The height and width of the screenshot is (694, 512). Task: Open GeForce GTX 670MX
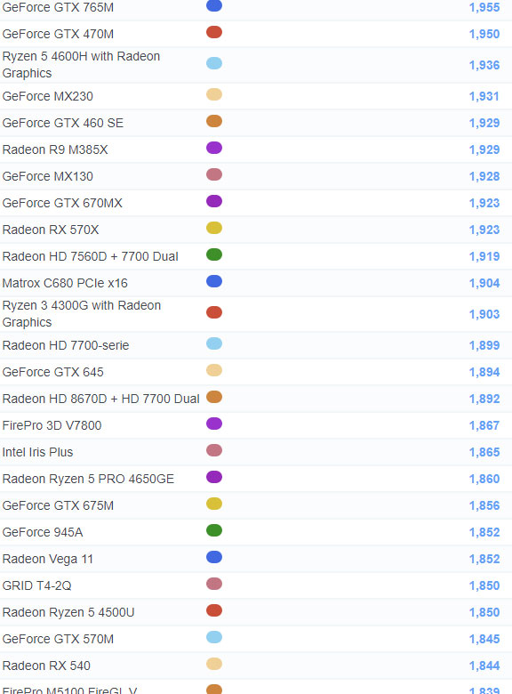[x=62, y=203]
